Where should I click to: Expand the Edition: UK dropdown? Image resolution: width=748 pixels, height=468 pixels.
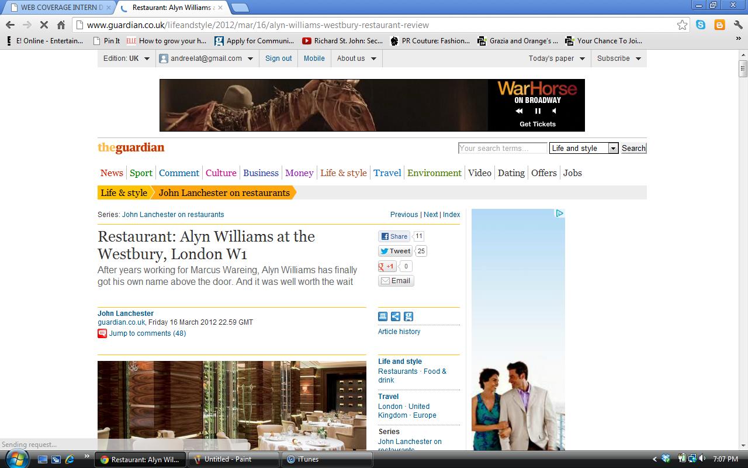point(126,58)
